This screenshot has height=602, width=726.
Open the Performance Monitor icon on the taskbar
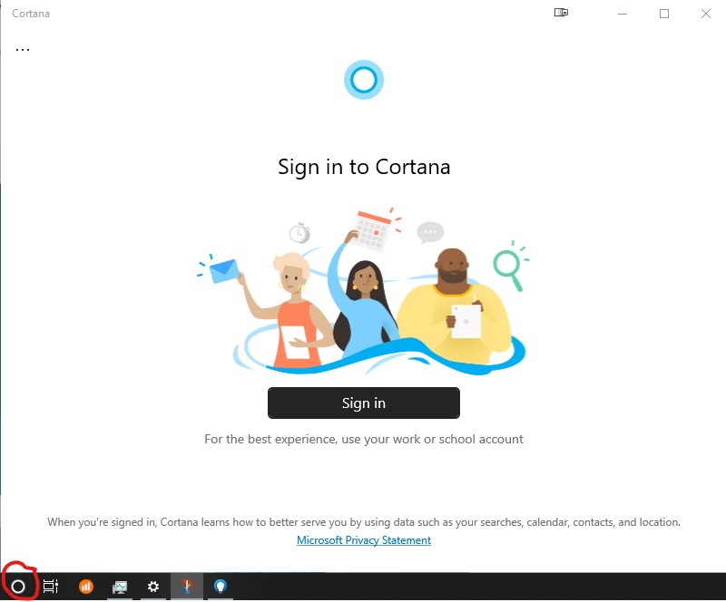click(120, 587)
